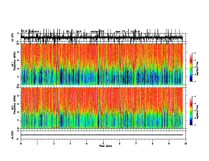The image size is (209, 161).
Task: Click the ch.1 frequency tick label '8'
Action: coord(18,52)
